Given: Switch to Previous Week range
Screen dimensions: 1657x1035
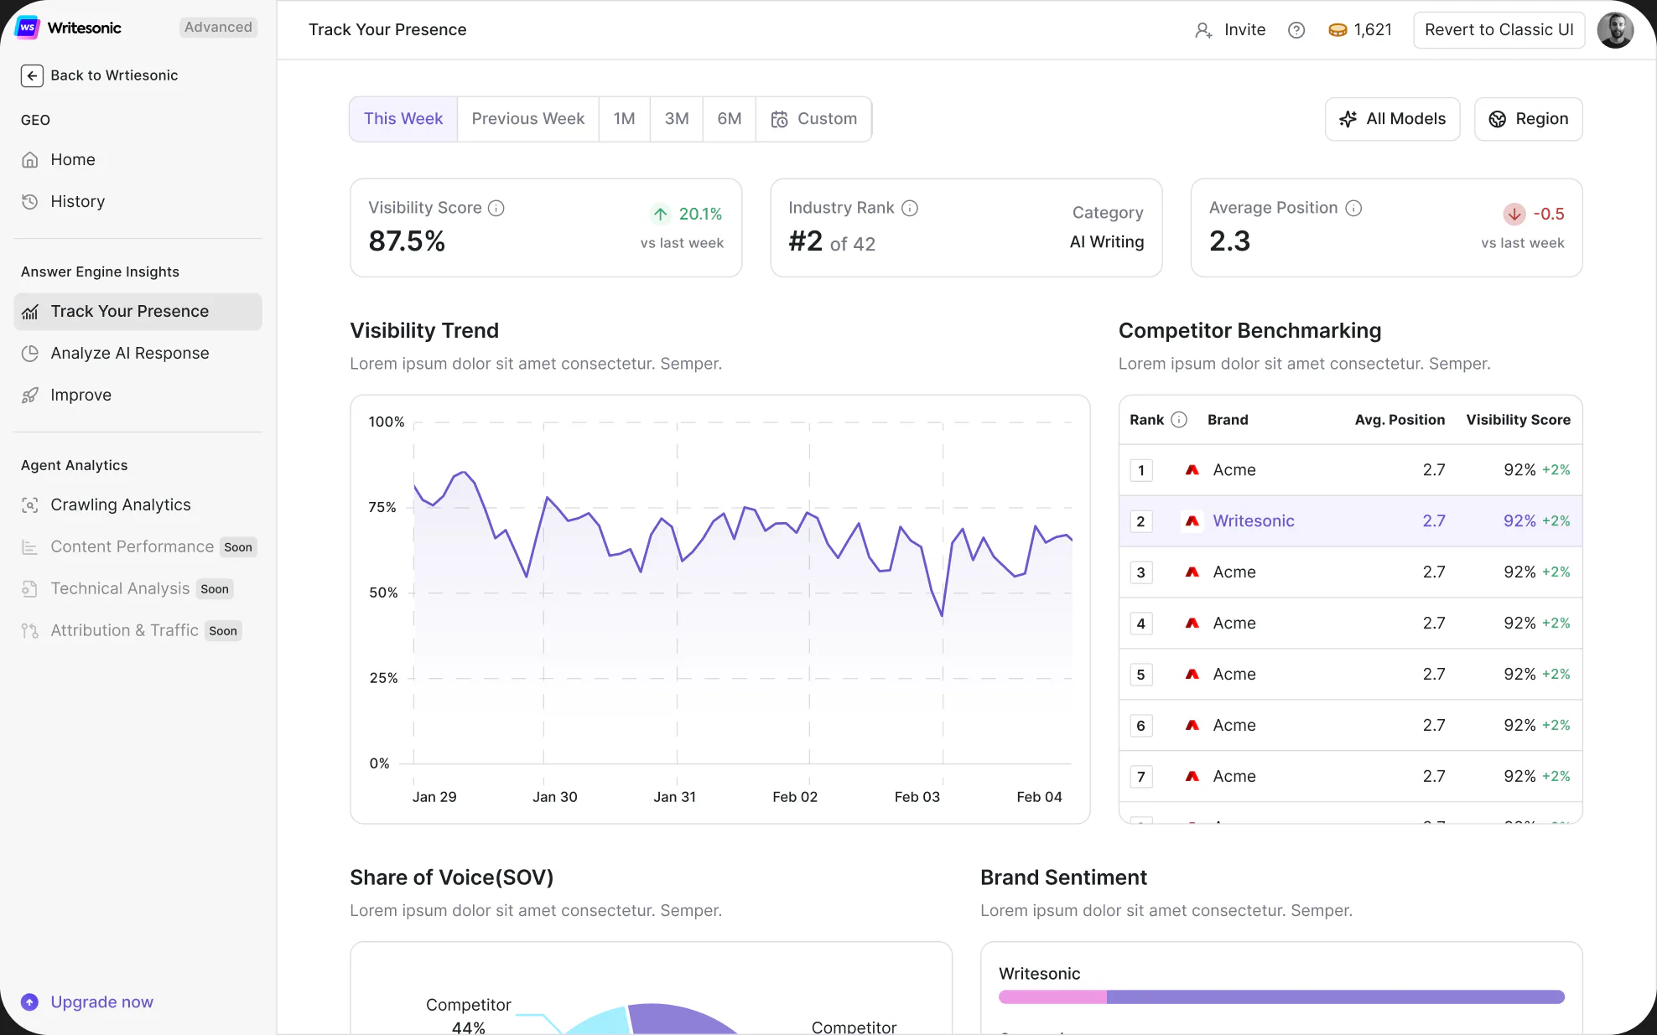Looking at the screenshot, I should pyautogui.click(x=528, y=119).
